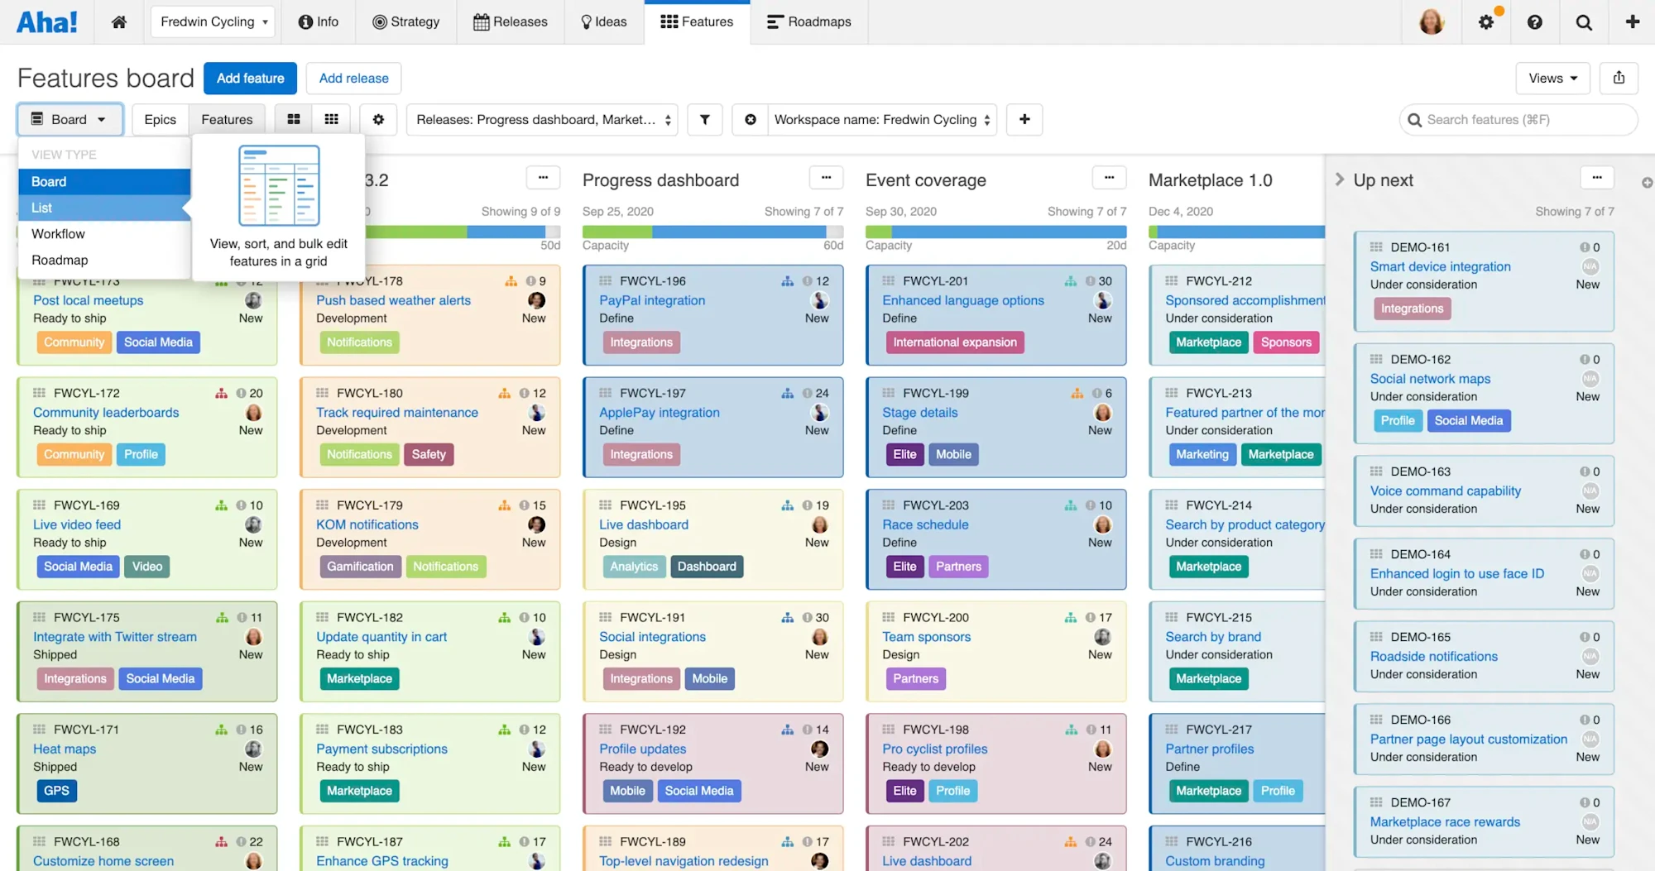Click score icon on DEMO-161 card
Screen dimensions: 1655x871
[1585, 247]
